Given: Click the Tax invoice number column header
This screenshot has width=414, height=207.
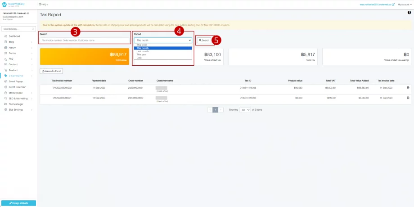Looking at the screenshot, I should [62, 81].
